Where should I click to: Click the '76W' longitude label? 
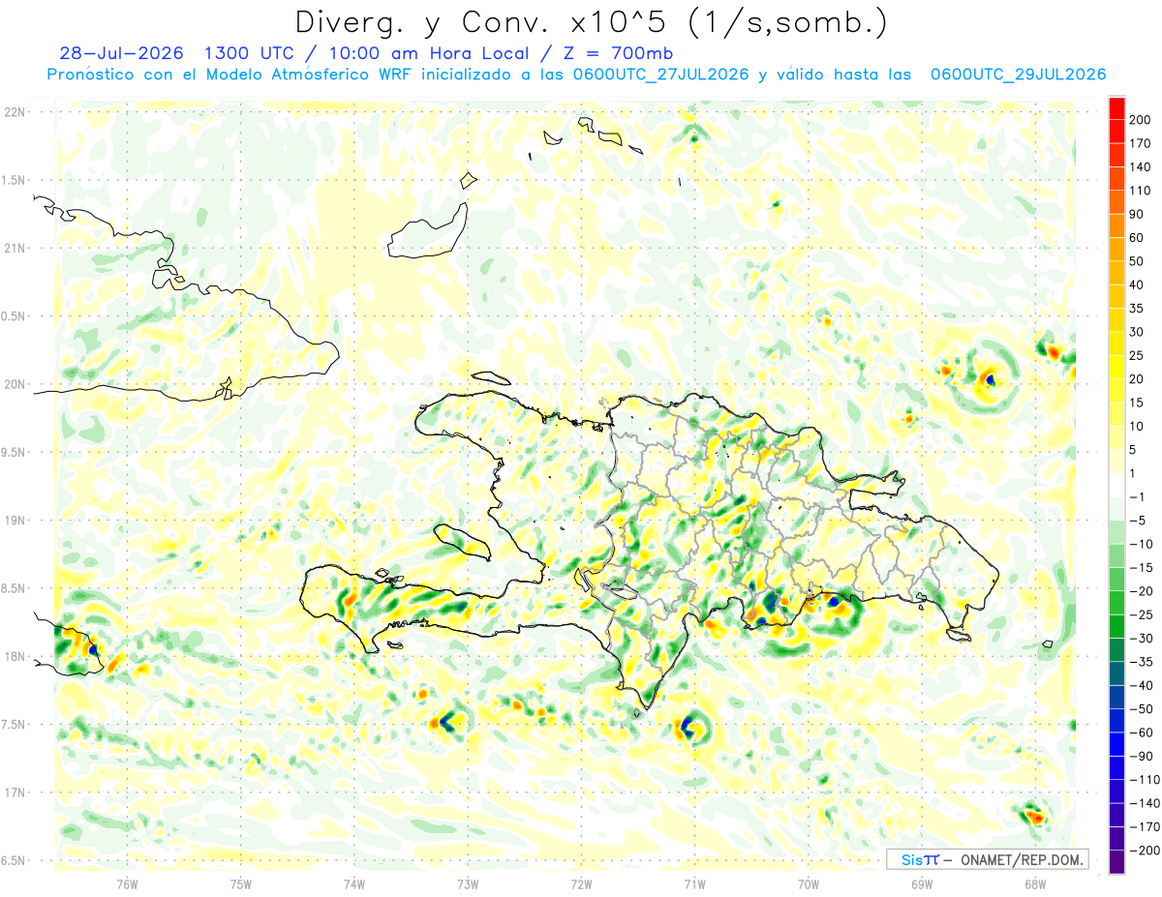(127, 882)
